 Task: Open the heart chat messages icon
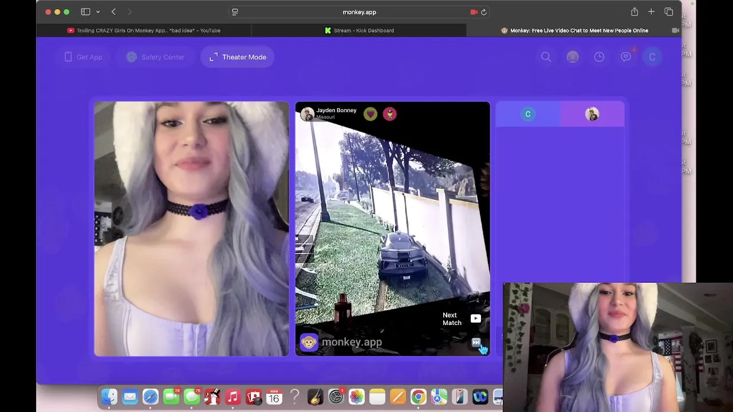point(626,57)
